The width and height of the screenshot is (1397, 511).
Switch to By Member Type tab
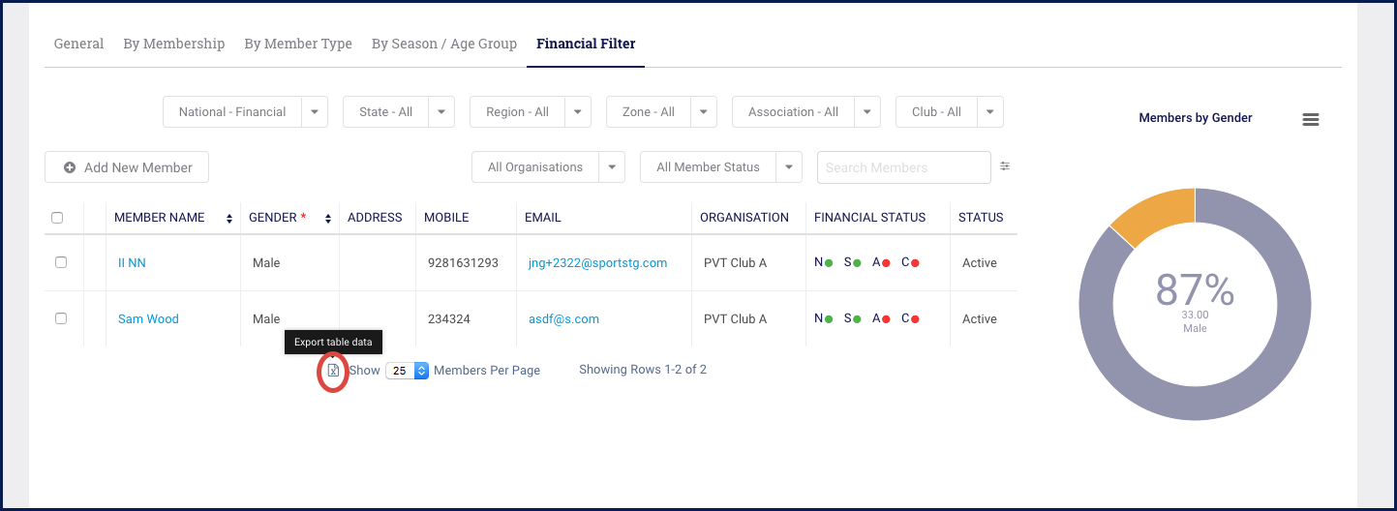click(x=298, y=44)
